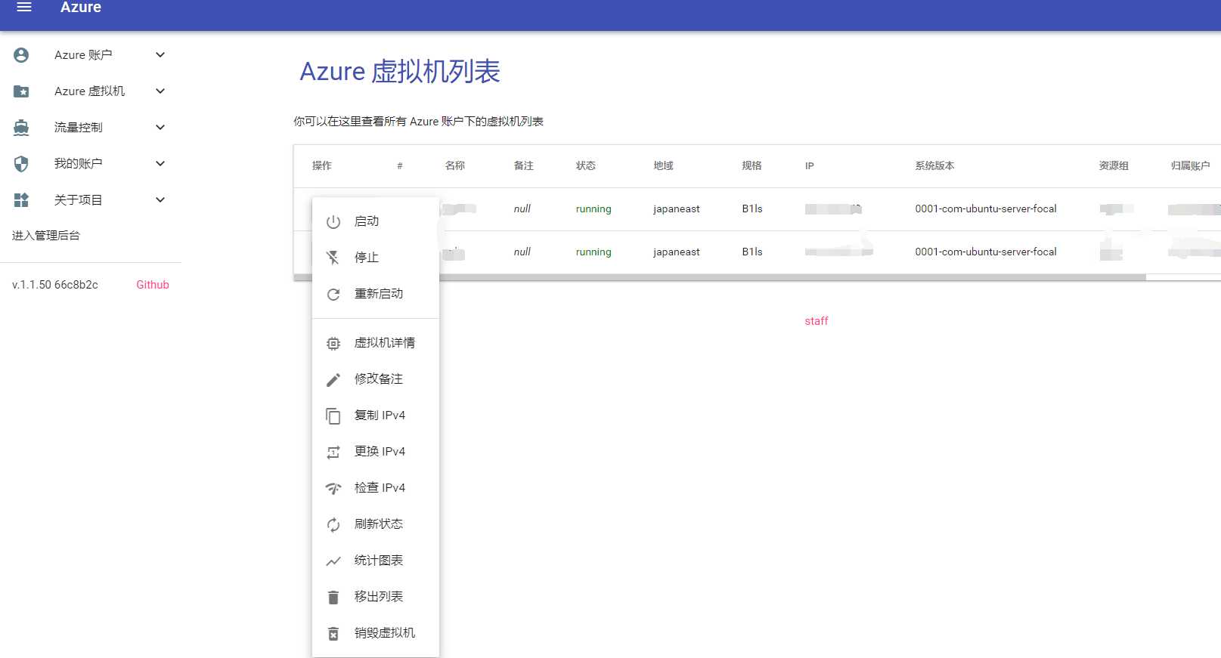Image resolution: width=1221 pixels, height=658 pixels.
Task: Click the pink staff link
Action: (x=817, y=321)
